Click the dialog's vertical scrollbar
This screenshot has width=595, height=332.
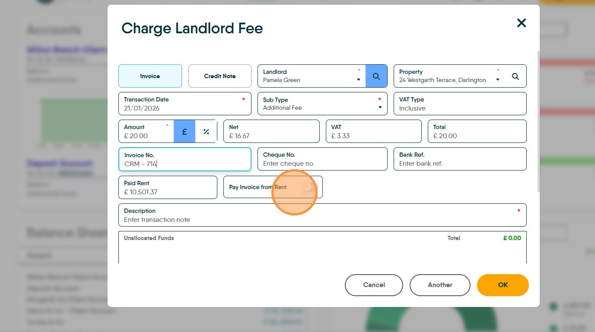[x=538, y=121]
